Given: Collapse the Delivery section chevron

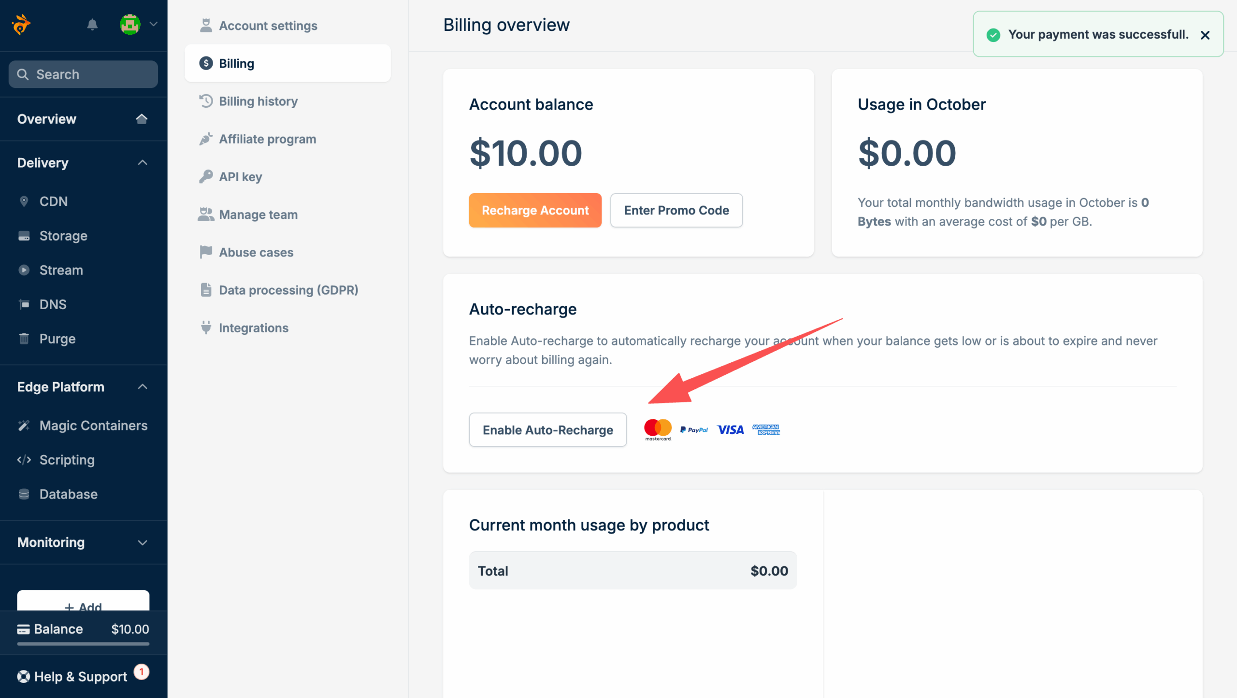Looking at the screenshot, I should click(143, 163).
